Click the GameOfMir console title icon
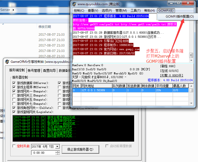 pyautogui.click(x=7, y=61)
